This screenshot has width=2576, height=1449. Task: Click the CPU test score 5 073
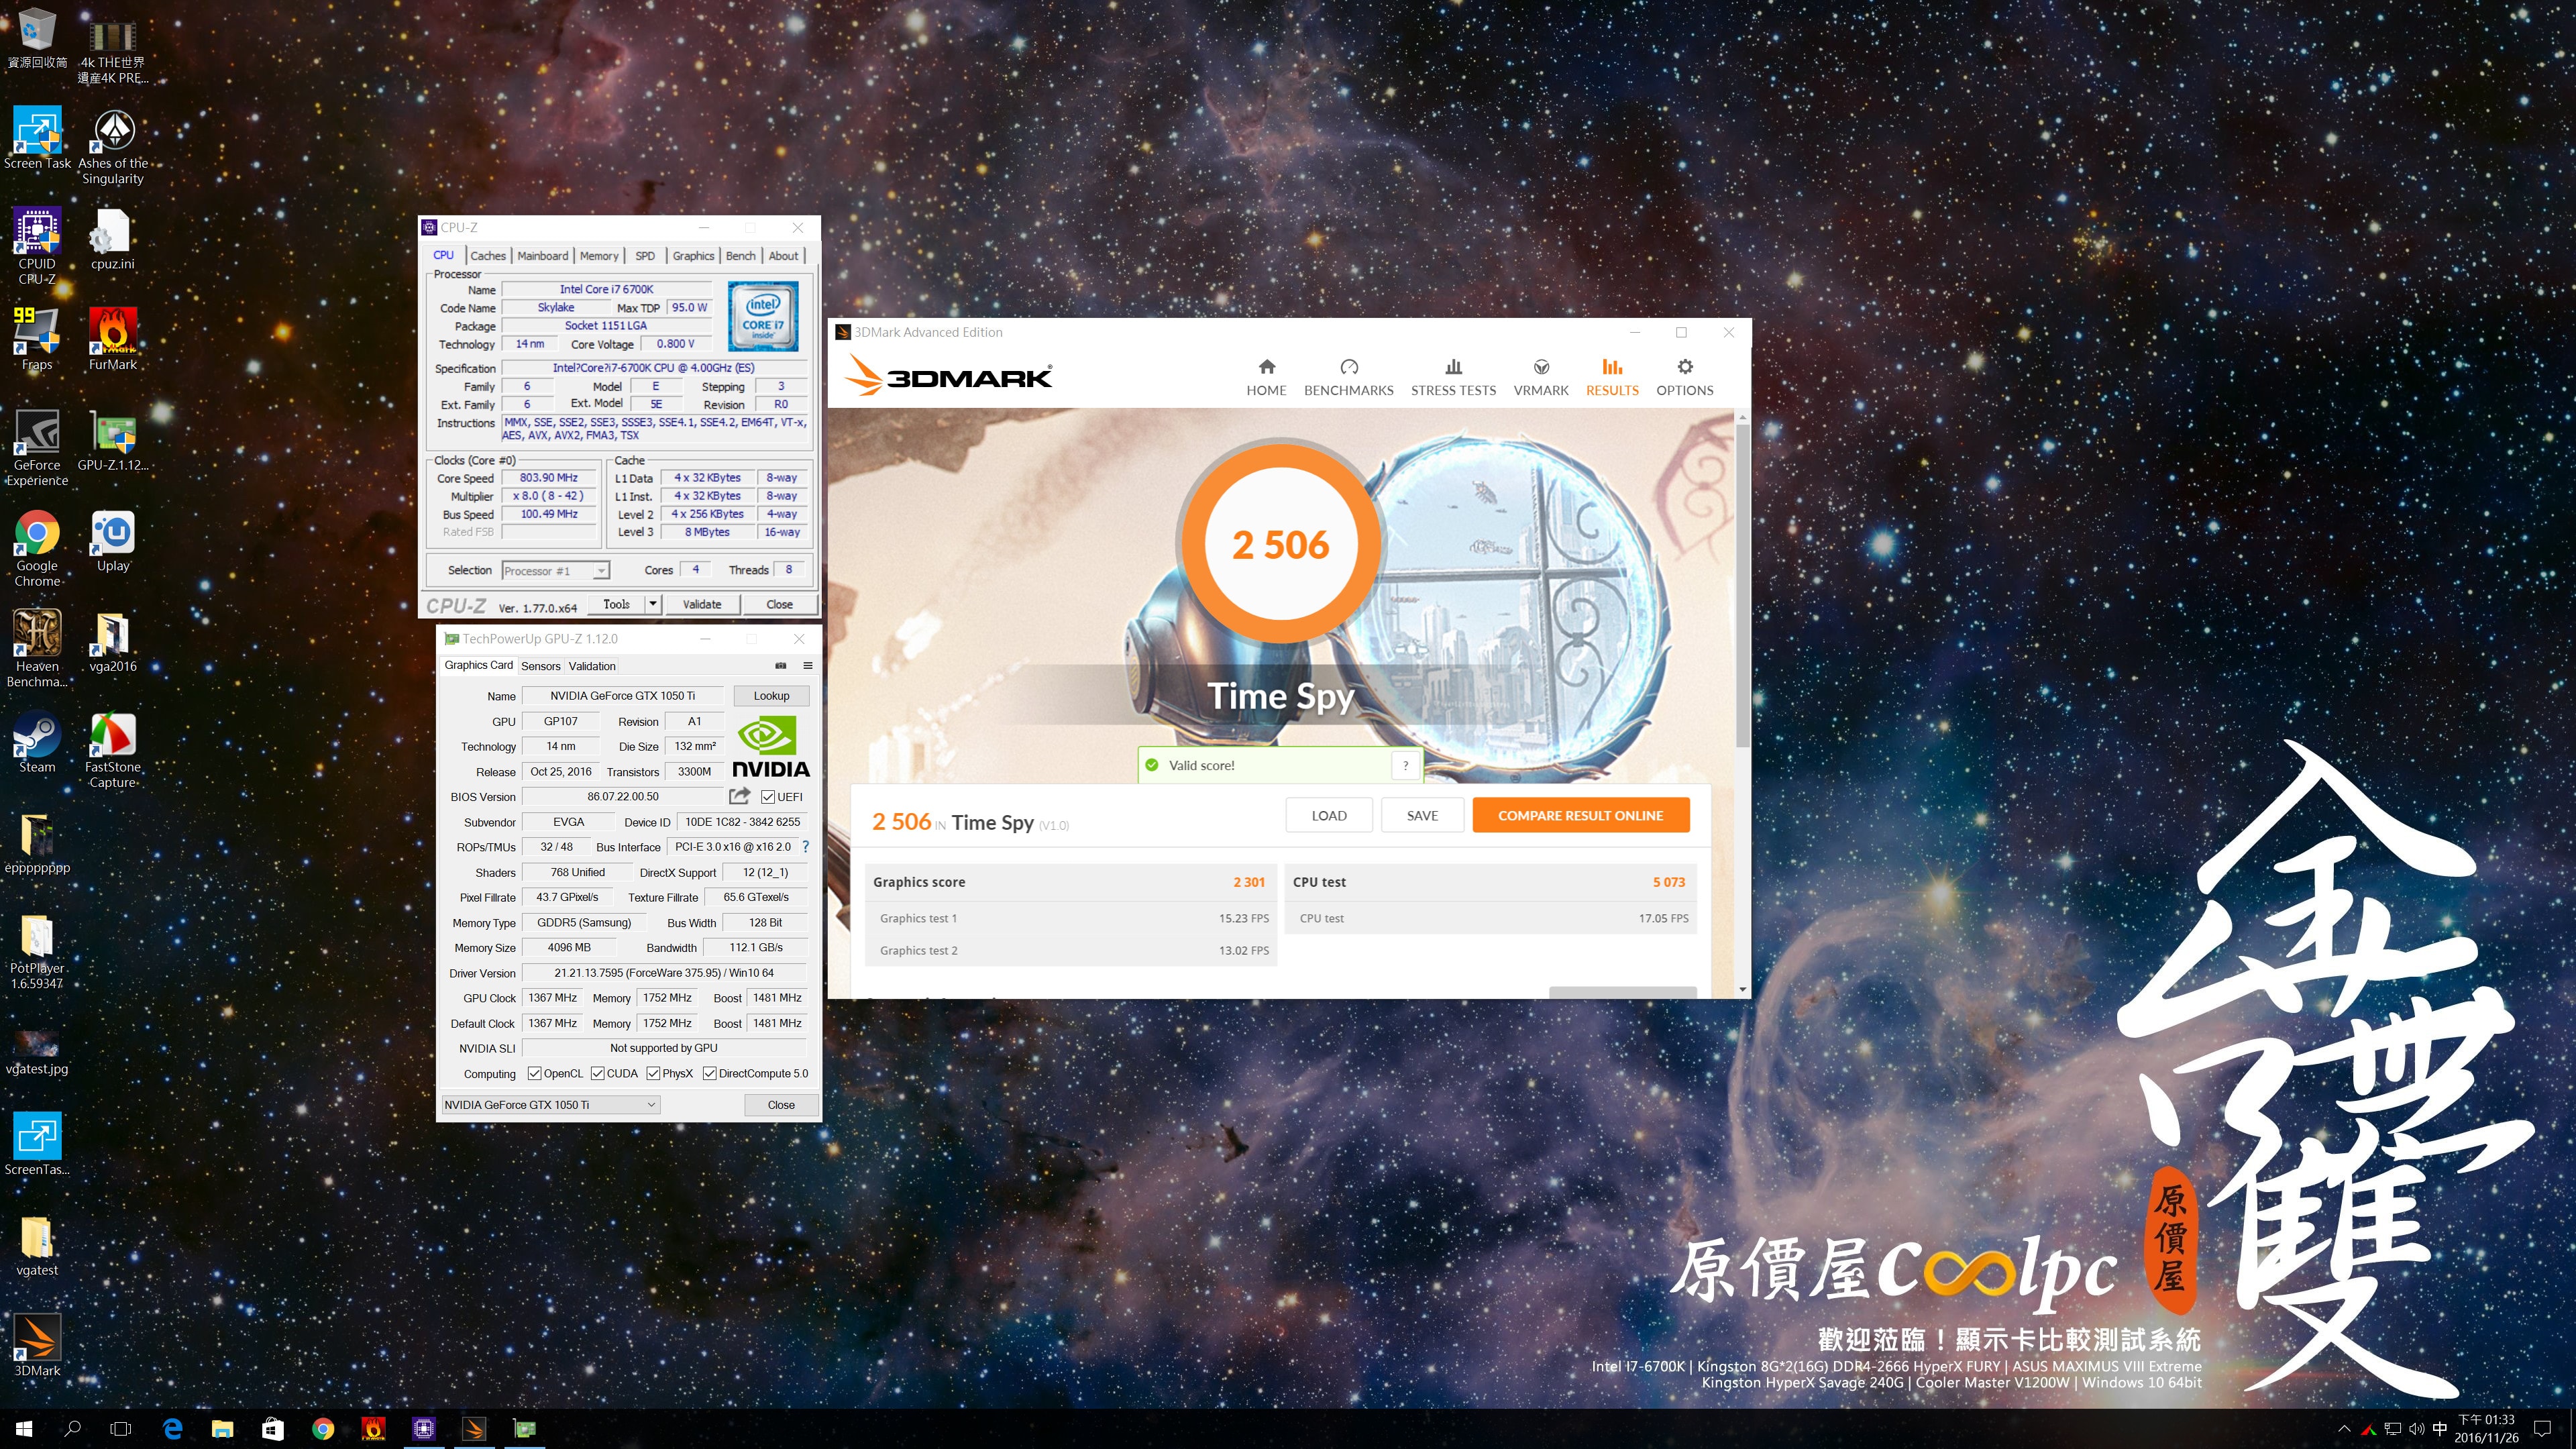pos(1668,882)
